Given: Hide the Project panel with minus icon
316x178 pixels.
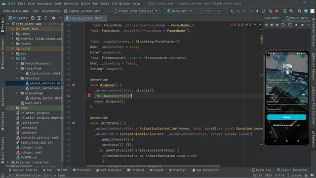Looking at the screenshot, I should tap(60, 18).
